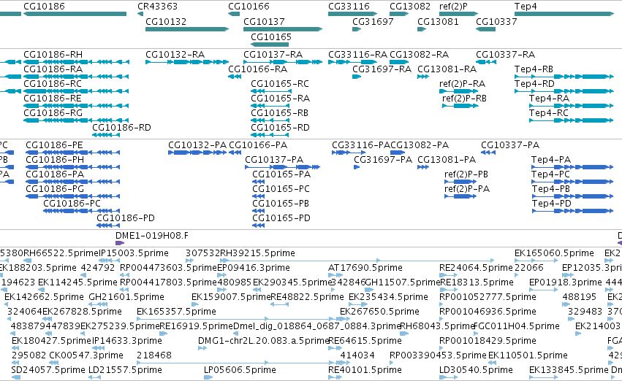Select the CG31697-RA transcript label
Screen dimensions: 622x381
(x=382, y=69)
